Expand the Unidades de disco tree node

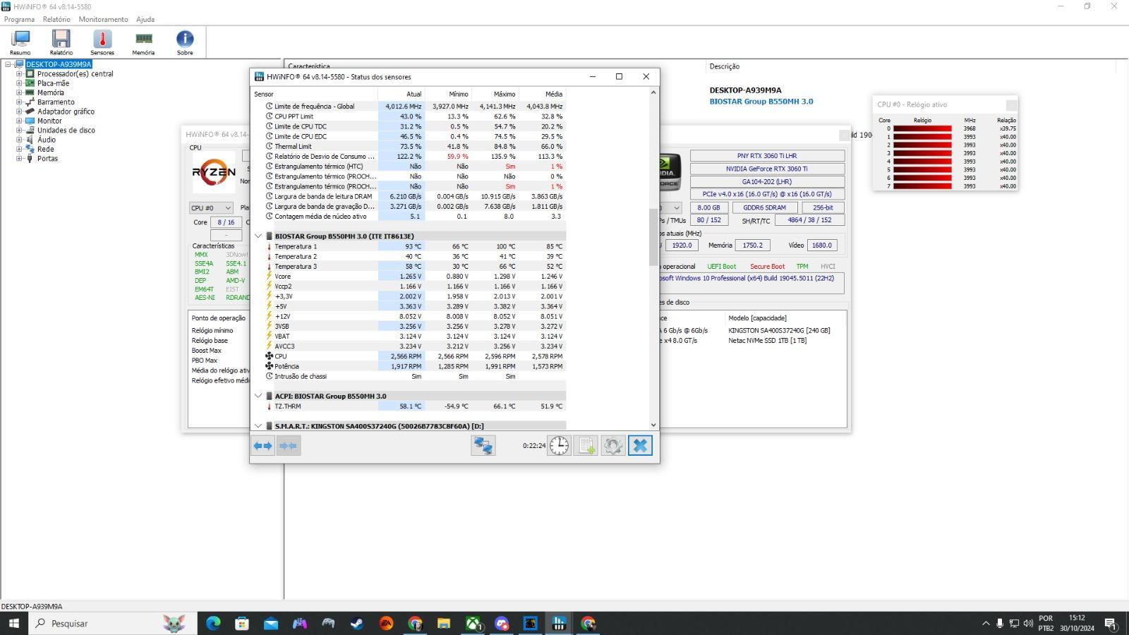click(20, 130)
